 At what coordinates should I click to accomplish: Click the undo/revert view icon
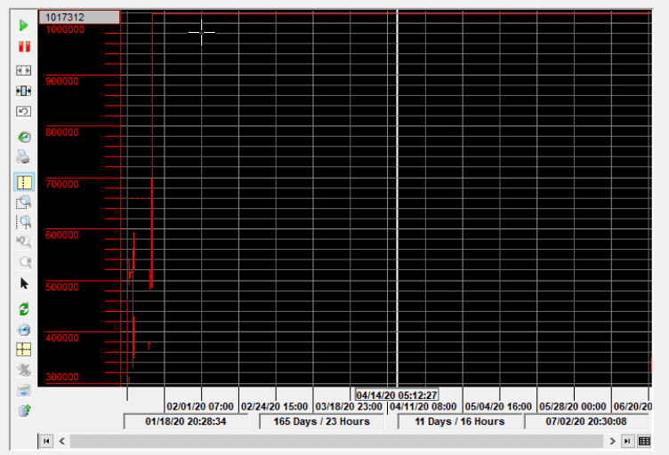pyautogui.click(x=24, y=111)
